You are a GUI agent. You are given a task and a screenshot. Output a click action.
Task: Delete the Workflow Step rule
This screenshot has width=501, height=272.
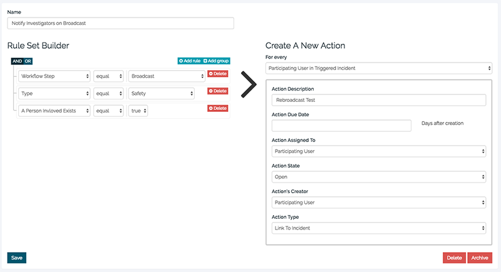tap(217, 74)
